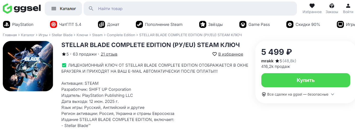Toggle В избранное for this product
The image size is (355, 130).
(x=228, y=54)
